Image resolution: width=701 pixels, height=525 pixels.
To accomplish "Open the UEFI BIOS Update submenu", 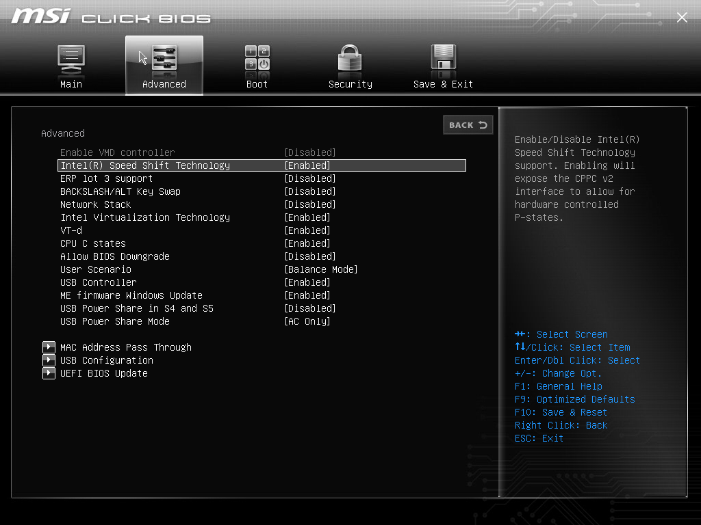I will tap(104, 373).
